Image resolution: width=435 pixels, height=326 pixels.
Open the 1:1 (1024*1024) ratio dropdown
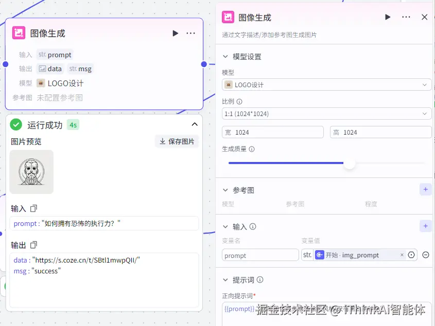pyautogui.click(x=326, y=113)
